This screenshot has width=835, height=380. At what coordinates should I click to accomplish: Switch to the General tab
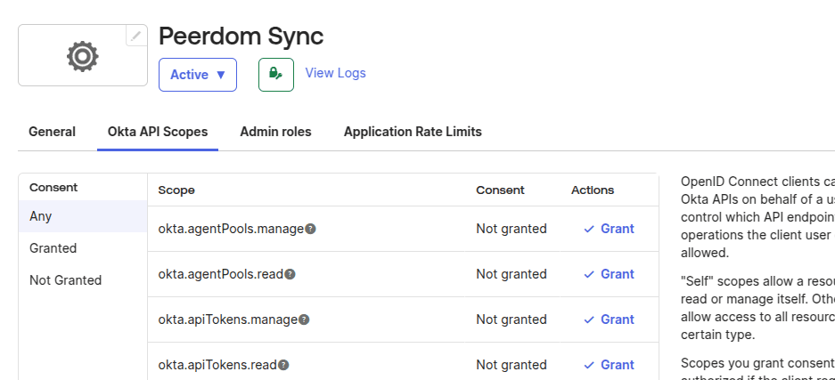point(52,132)
